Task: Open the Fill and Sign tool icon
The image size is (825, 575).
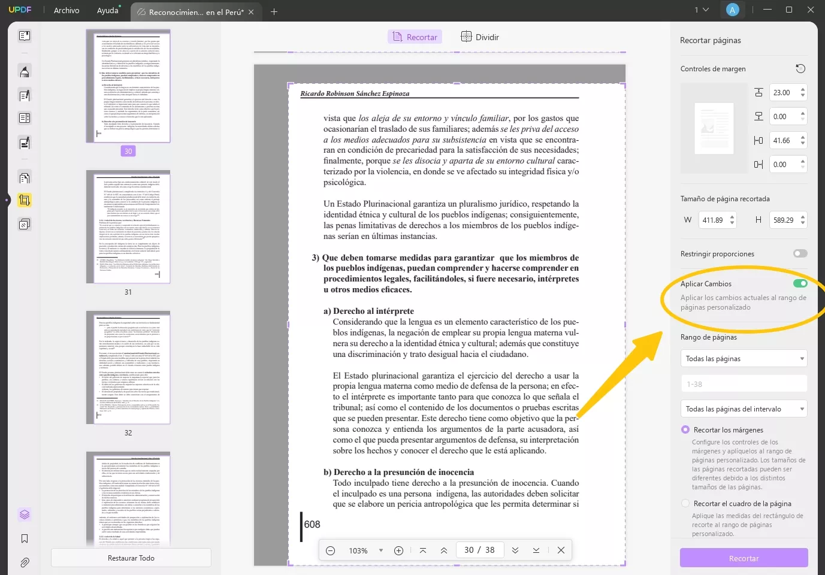Action: 25,143
